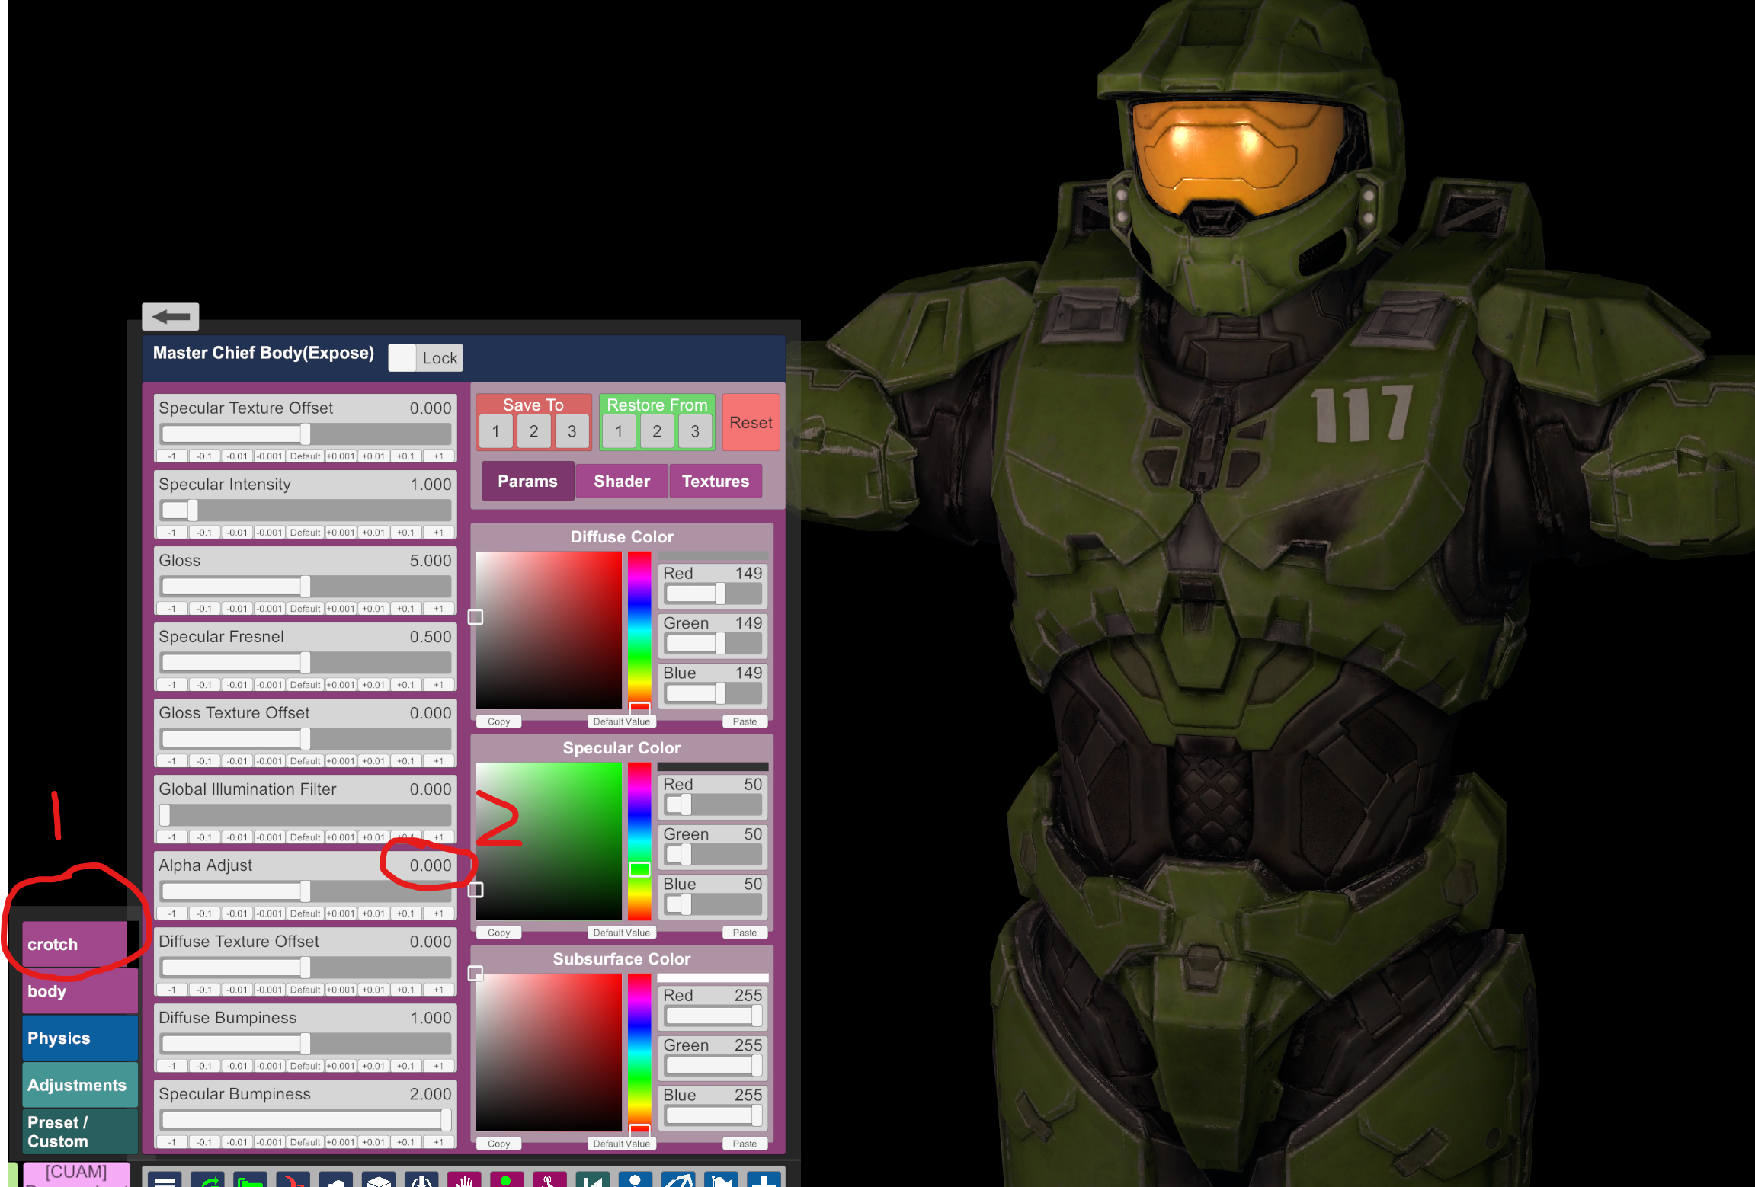Click the red Reset button
1755x1187 pixels.
(751, 423)
